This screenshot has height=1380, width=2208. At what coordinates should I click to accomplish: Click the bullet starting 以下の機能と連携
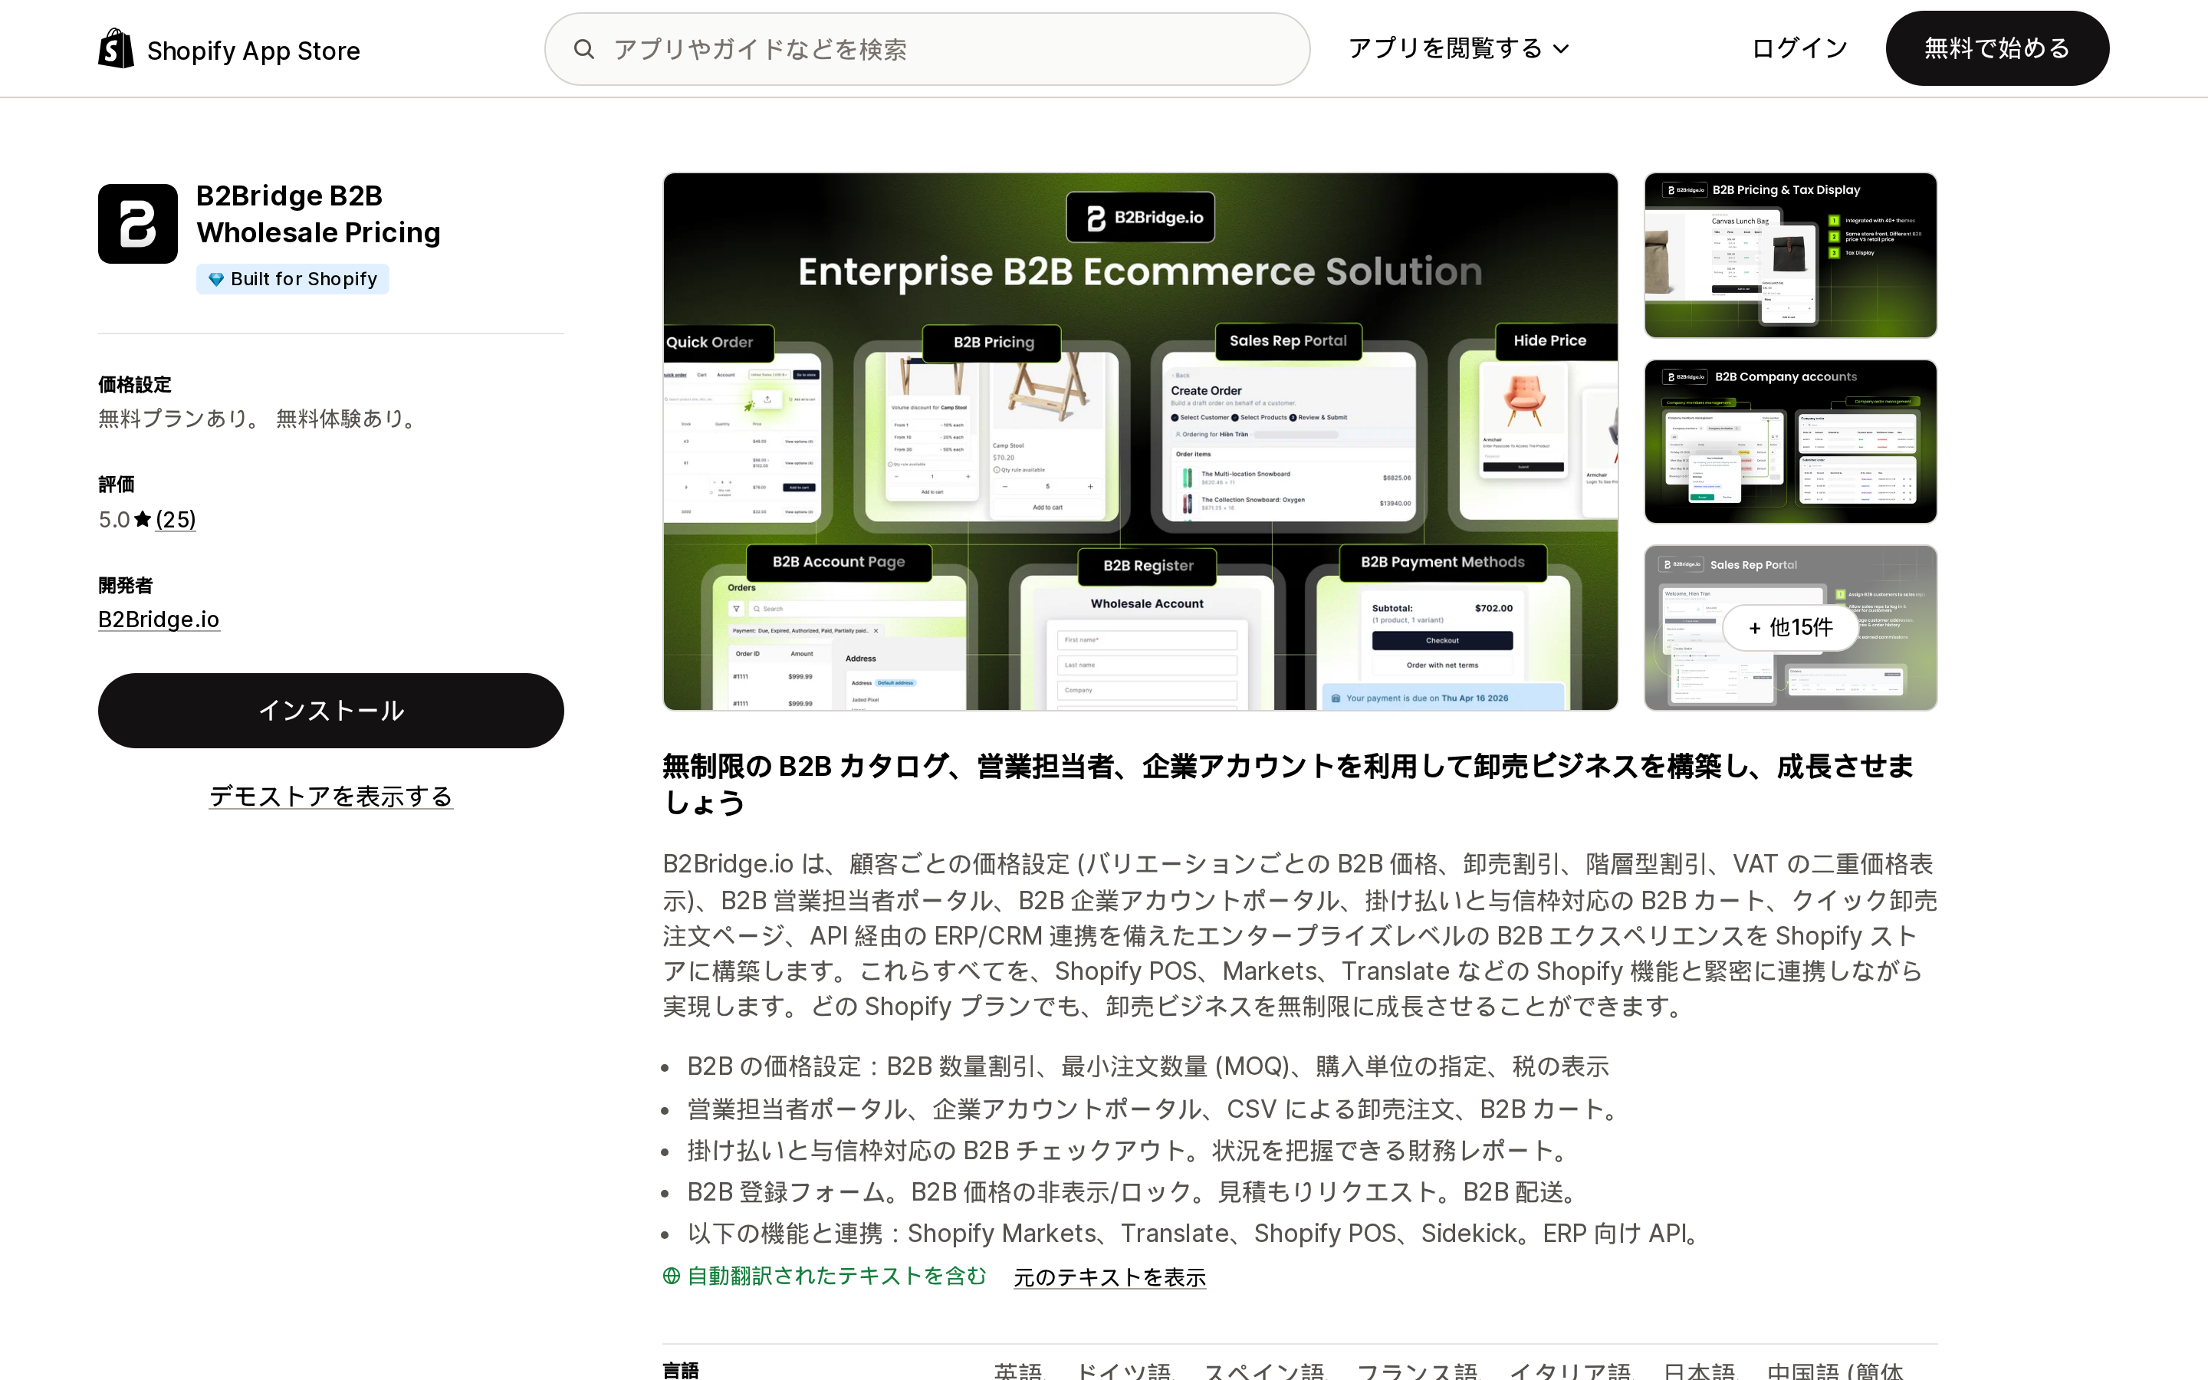[x=1195, y=1234]
